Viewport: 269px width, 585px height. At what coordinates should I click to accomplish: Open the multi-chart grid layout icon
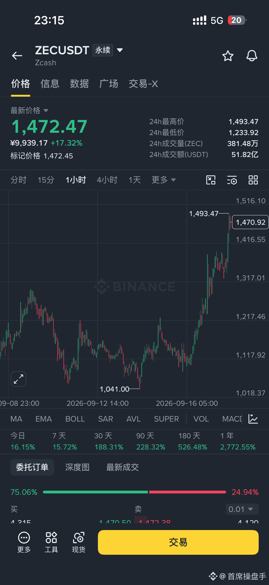(253, 180)
